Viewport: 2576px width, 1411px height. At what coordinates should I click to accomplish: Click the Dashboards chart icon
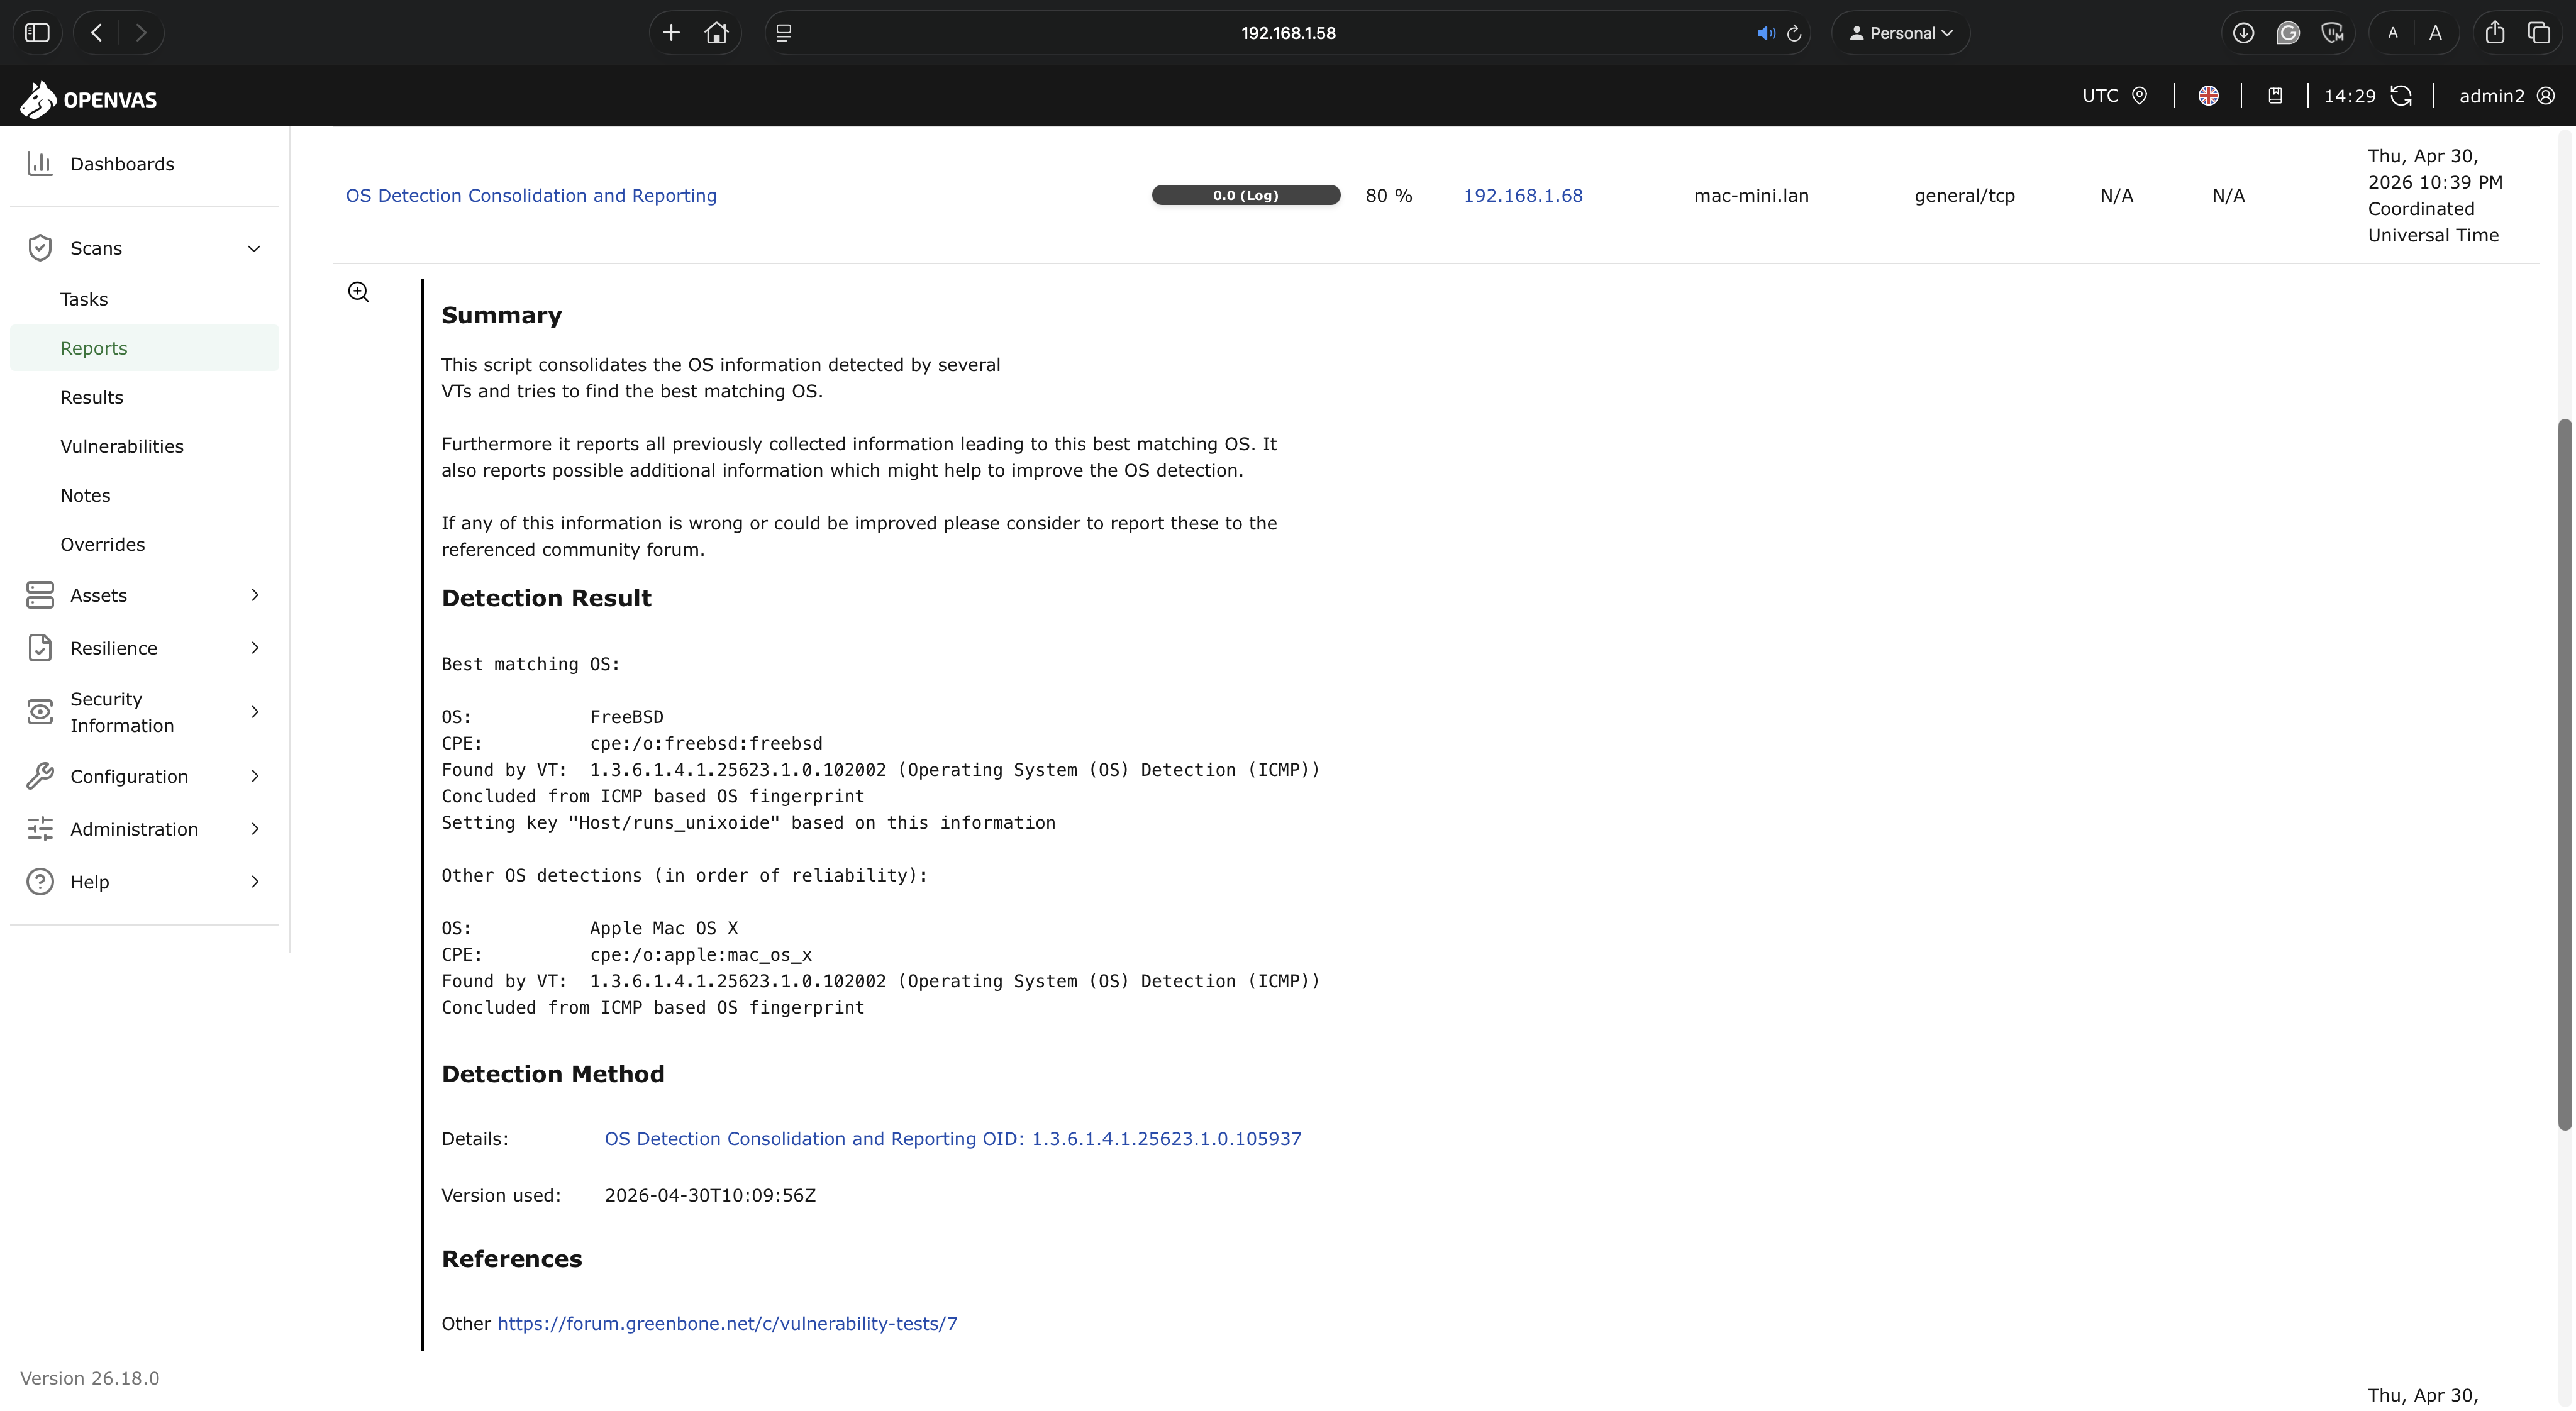40,163
